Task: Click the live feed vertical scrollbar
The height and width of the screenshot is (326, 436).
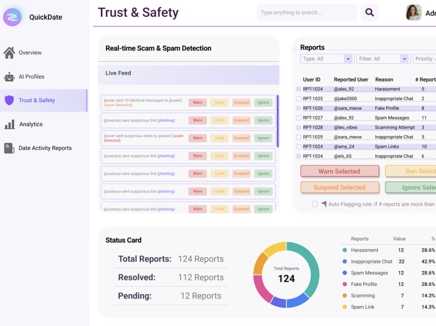Action: (278, 121)
